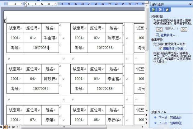Click the Previous Page double-arrow button
The image size is (193, 129).
click(147, 115)
